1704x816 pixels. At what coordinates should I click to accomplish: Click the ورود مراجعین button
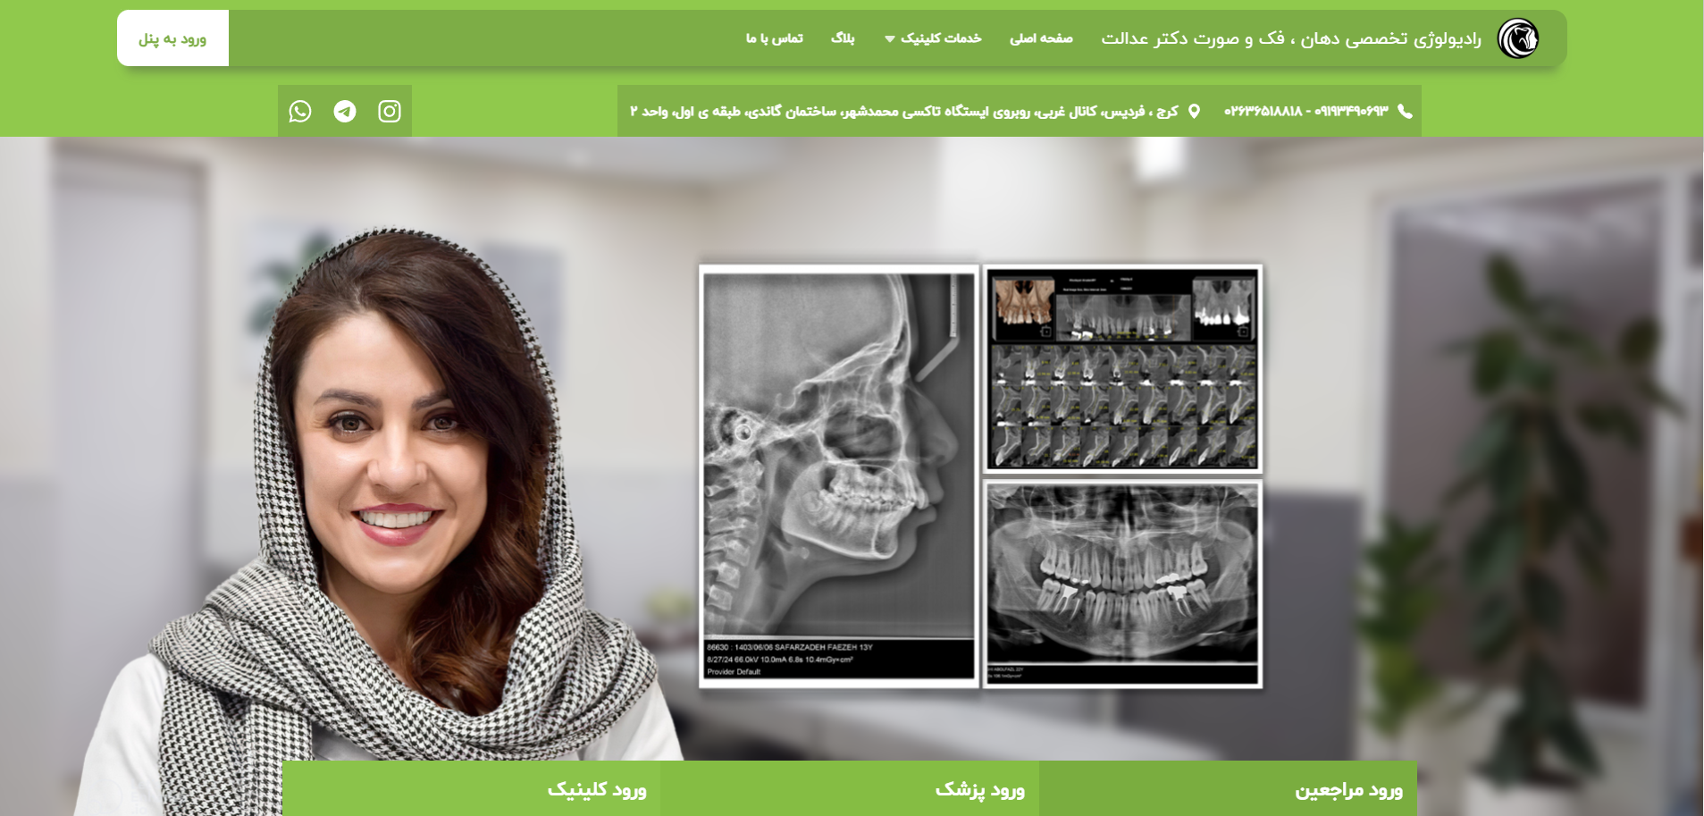click(1228, 789)
